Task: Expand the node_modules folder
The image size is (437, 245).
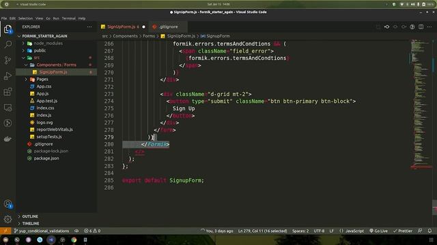Action: click(x=48, y=44)
